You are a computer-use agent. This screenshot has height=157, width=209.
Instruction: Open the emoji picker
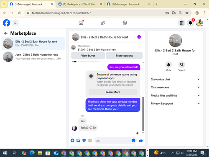click(133, 140)
